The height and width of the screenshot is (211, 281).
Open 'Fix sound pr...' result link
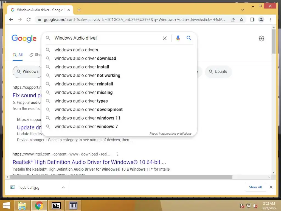pos(27,95)
